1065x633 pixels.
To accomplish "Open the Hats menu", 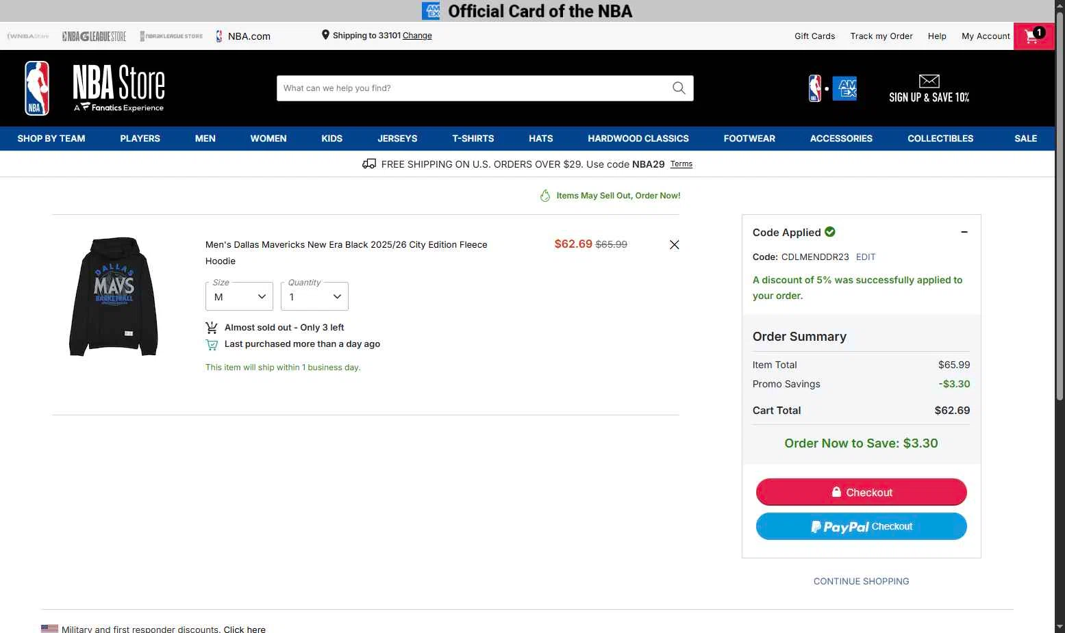I will (x=541, y=138).
